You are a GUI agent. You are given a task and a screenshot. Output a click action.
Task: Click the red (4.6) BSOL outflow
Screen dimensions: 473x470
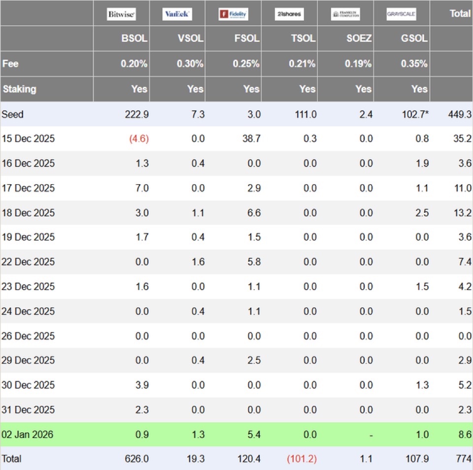point(139,138)
